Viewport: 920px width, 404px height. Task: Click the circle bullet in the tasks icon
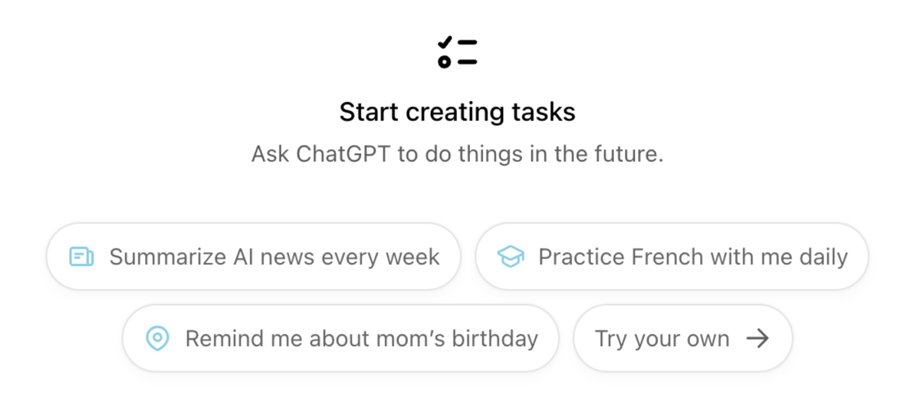[444, 62]
